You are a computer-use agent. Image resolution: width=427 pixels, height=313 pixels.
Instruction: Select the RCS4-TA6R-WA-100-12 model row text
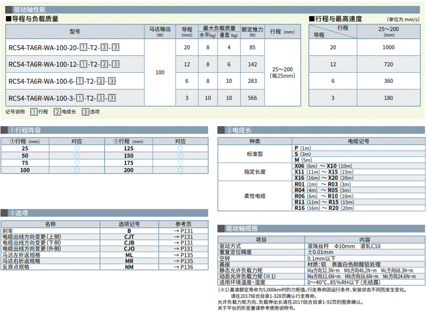point(64,64)
